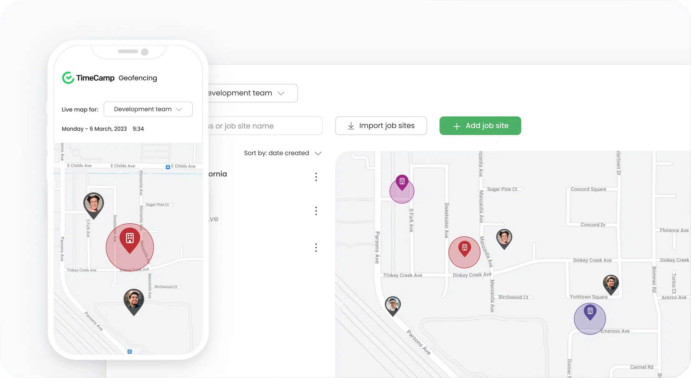Image resolution: width=691 pixels, height=378 pixels.
Task: Click the employee avatar with glasses on phone map
Action: pos(94,204)
